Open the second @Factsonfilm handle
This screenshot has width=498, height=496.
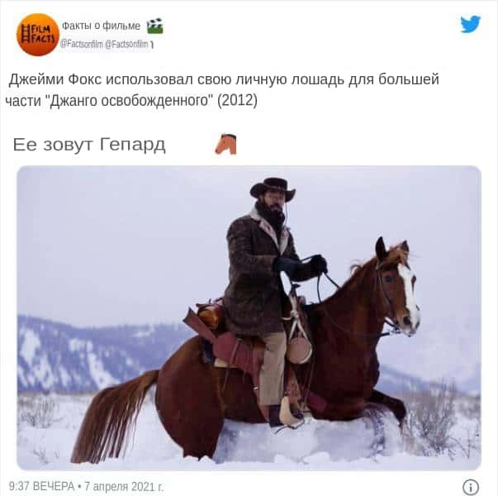126,44
